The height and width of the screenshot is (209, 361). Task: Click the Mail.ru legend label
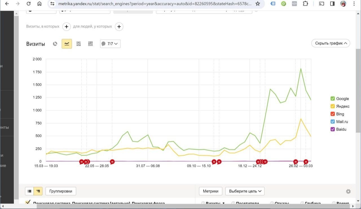342,122
